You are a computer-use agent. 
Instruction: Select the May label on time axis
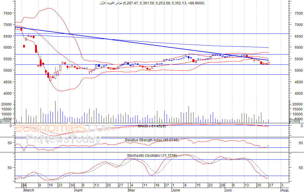click(x=132, y=190)
